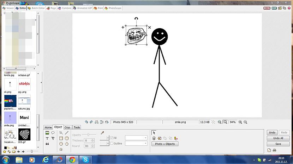
Task: Open the Combine module
Action: (65, 8)
